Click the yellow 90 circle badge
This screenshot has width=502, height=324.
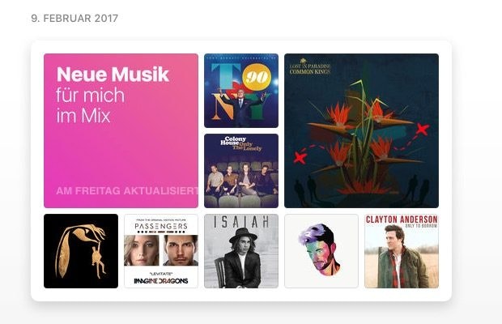tap(257, 77)
